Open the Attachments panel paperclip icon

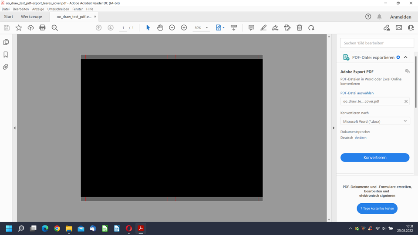tap(6, 67)
